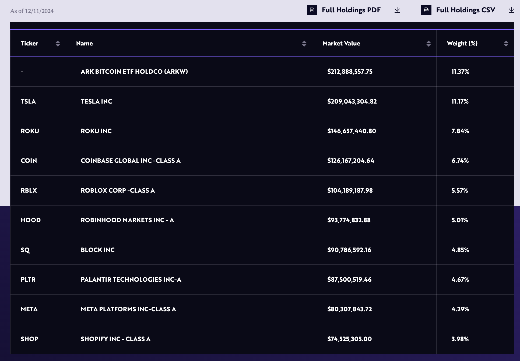This screenshot has height=361, width=520.
Task: Sort by Market Value sort arrows
Action: pyautogui.click(x=428, y=44)
